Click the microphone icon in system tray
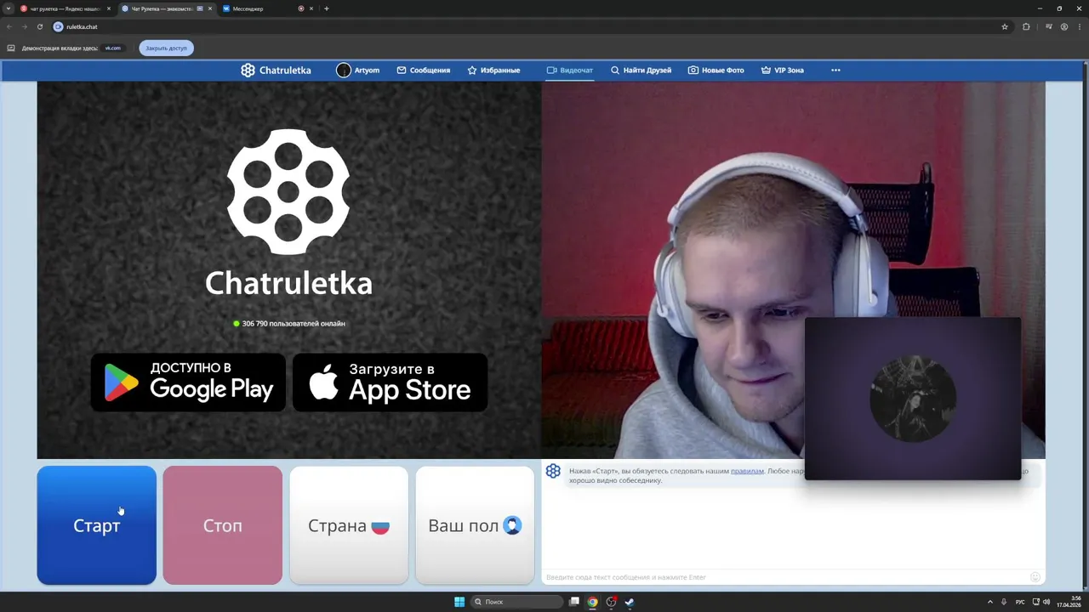 (x=1004, y=602)
